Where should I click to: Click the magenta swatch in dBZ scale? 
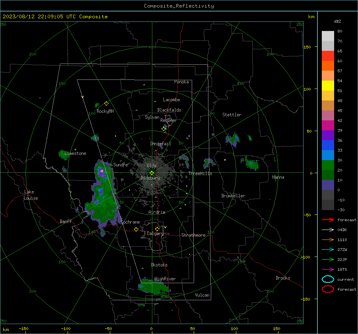point(328,125)
